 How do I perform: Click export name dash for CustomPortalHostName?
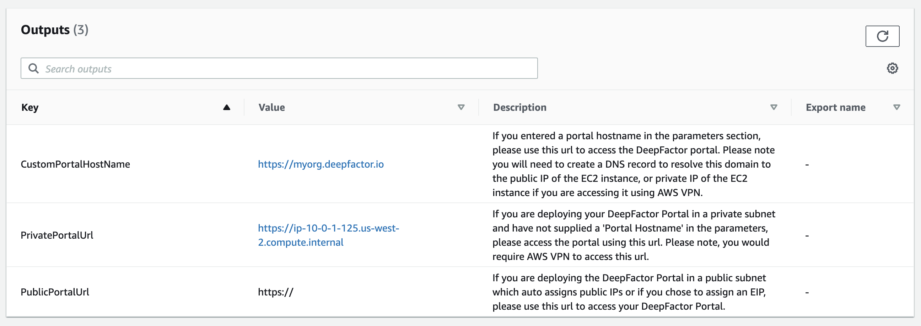pyautogui.click(x=807, y=165)
